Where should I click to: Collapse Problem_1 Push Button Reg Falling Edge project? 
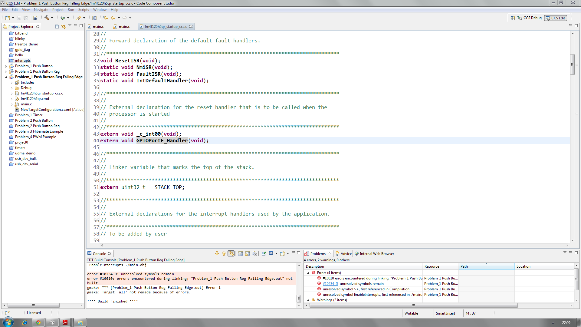pyautogui.click(x=6, y=77)
